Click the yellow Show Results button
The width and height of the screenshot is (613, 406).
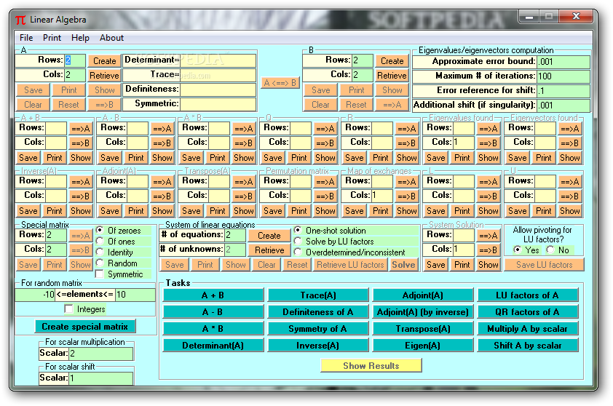pos(371,366)
